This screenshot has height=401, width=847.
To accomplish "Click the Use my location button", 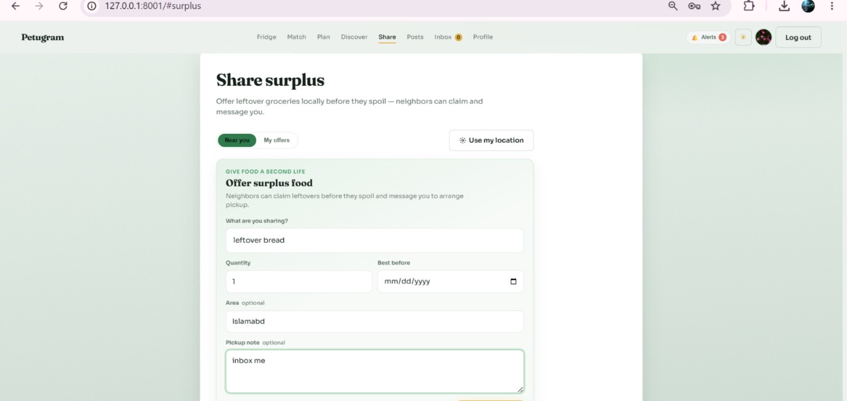I will coord(491,140).
